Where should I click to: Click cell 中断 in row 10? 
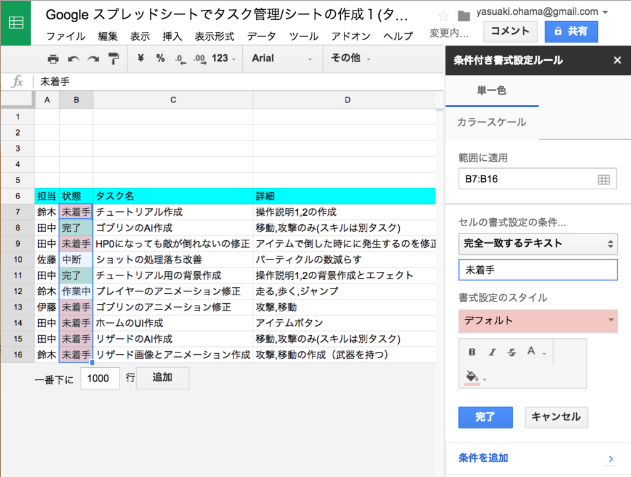pyautogui.click(x=76, y=259)
